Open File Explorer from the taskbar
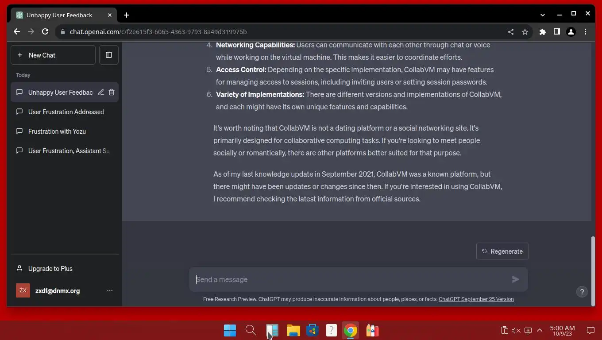Viewport: 602px width, 340px height. click(x=293, y=330)
